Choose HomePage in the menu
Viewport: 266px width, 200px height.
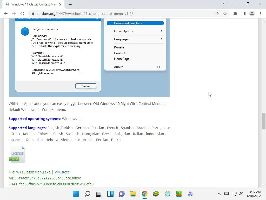click(x=122, y=59)
